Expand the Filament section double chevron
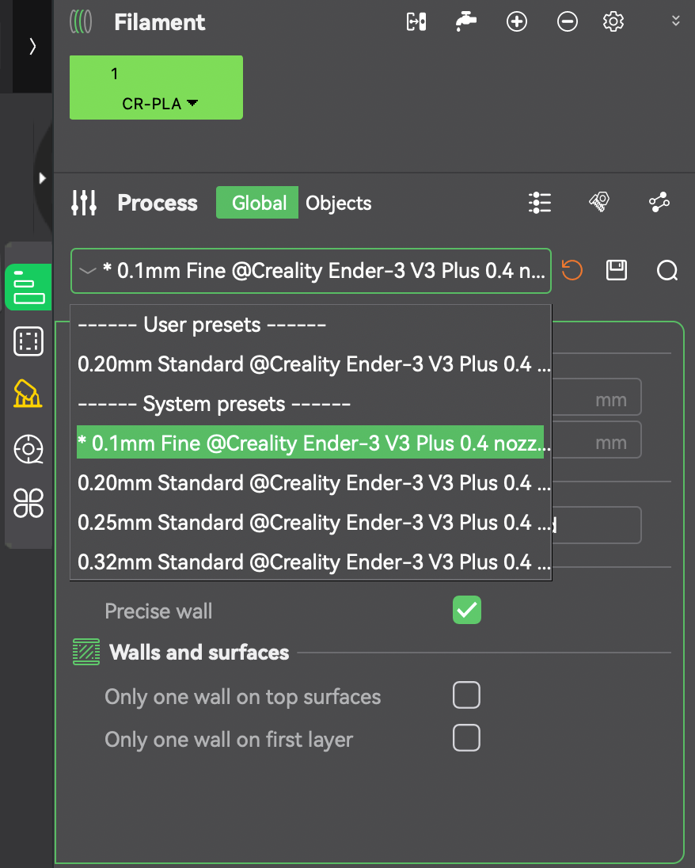Viewport: 695px width, 868px height. point(675,21)
